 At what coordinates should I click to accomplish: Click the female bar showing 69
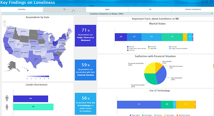click(x=33, y=107)
